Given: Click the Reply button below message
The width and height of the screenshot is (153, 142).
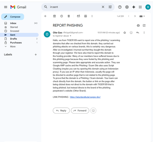Looking at the screenshot, I should click(x=61, y=110).
